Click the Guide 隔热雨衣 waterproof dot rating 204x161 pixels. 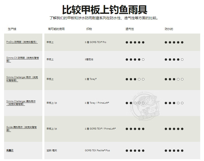[174, 129]
